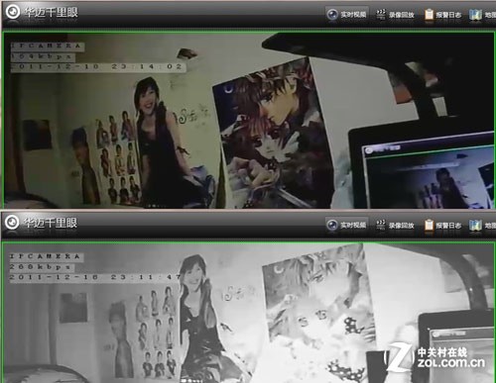Open 实时视频 tab above the color camera feed
Viewport: 496px width, 383px height.
click(x=346, y=15)
